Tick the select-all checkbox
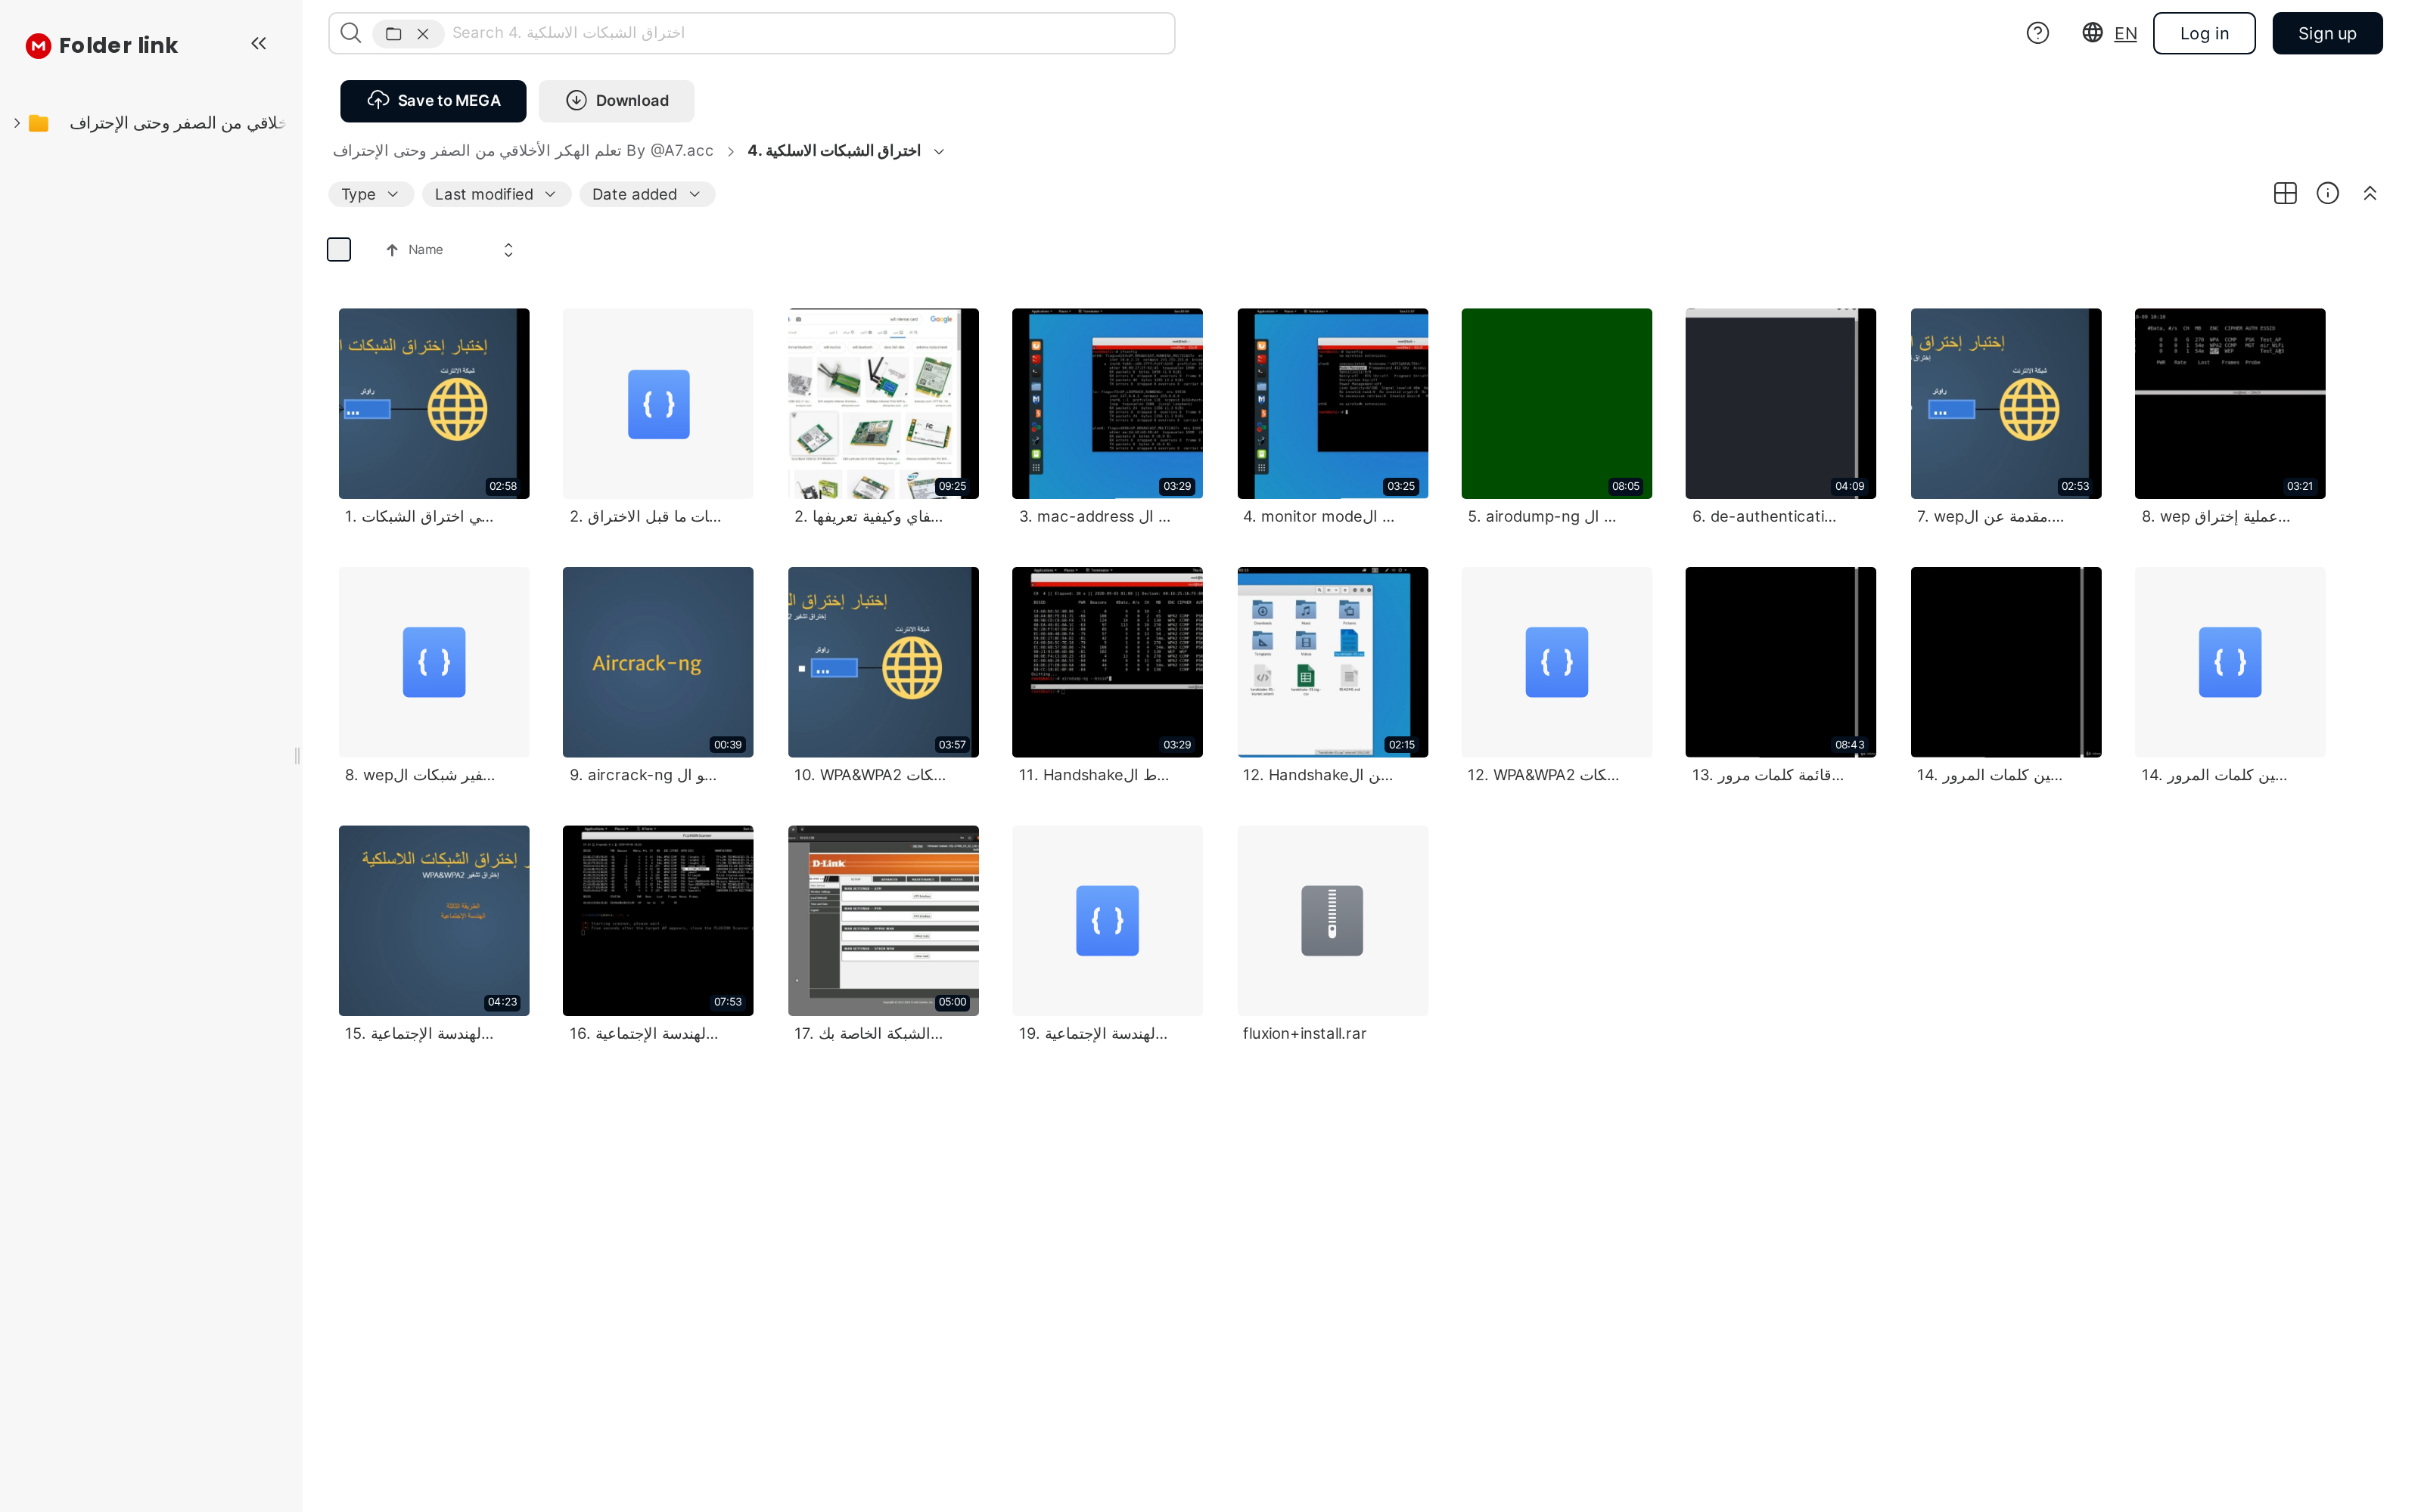Viewport: 2421px width, 1512px height. 339,249
